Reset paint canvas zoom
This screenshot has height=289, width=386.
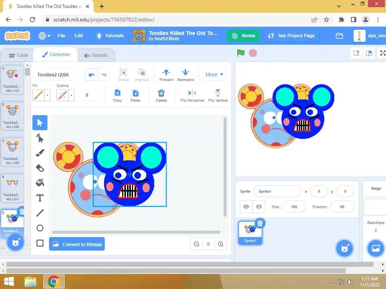coord(208,244)
